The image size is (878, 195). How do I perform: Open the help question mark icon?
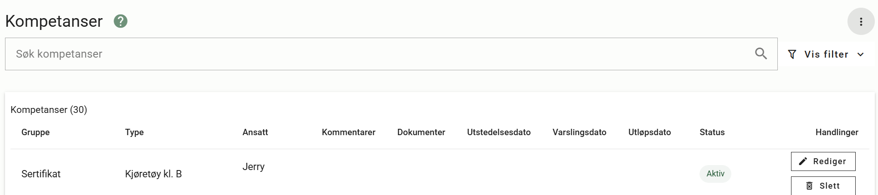pyautogui.click(x=121, y=21)
